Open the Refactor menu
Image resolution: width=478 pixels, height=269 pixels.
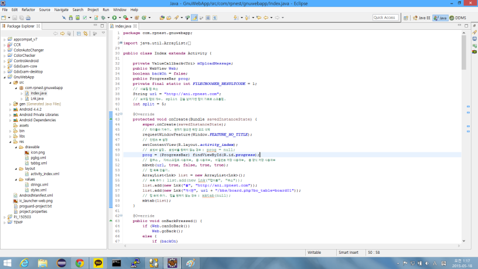[x=28, y=10]
